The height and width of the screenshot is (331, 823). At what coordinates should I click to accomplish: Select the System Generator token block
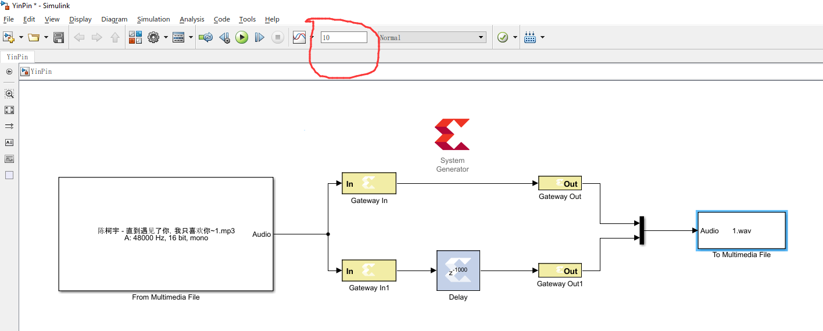(452, 134)
